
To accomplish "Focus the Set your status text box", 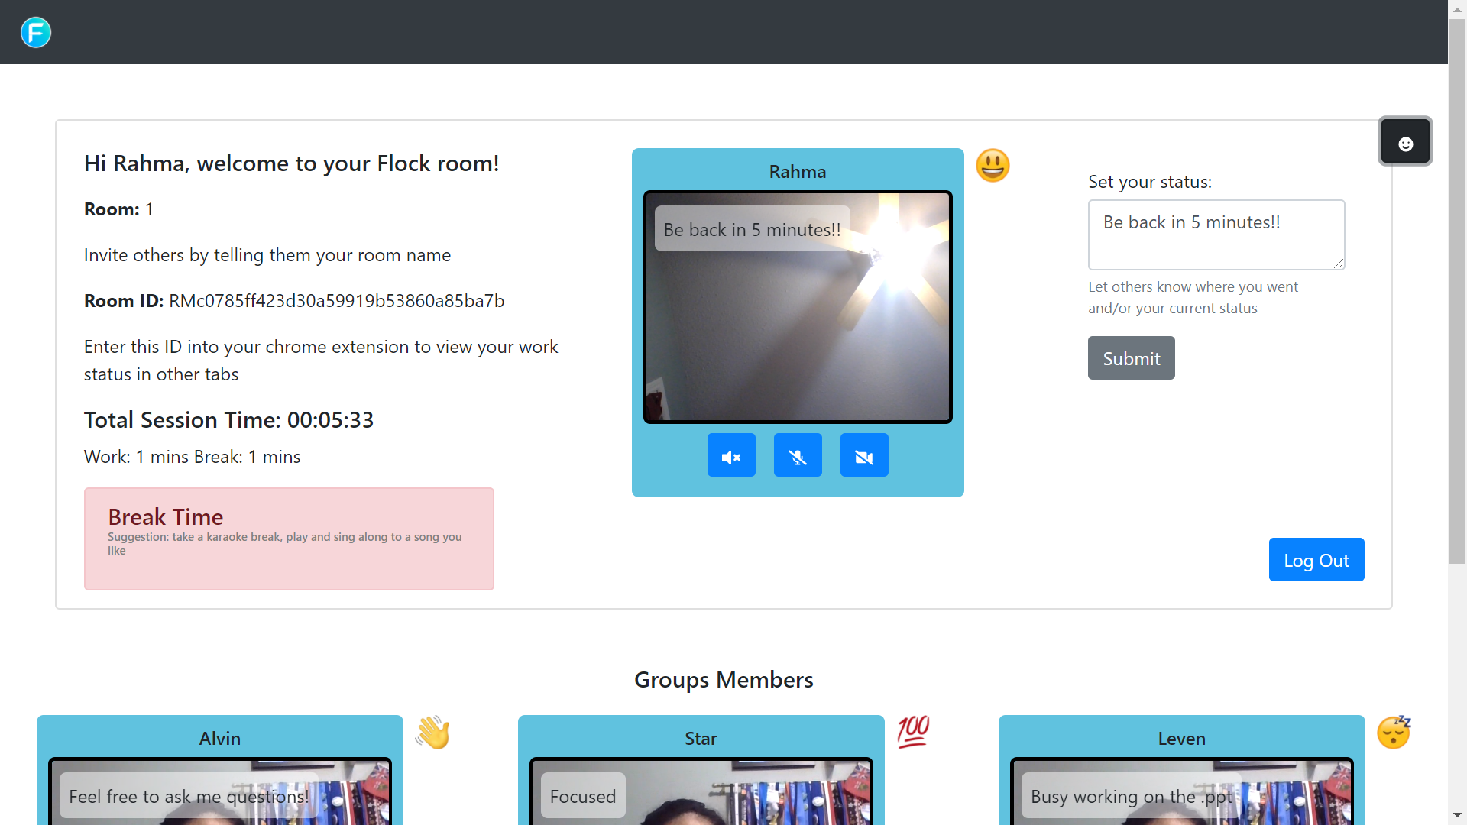I will point(1216,235).
